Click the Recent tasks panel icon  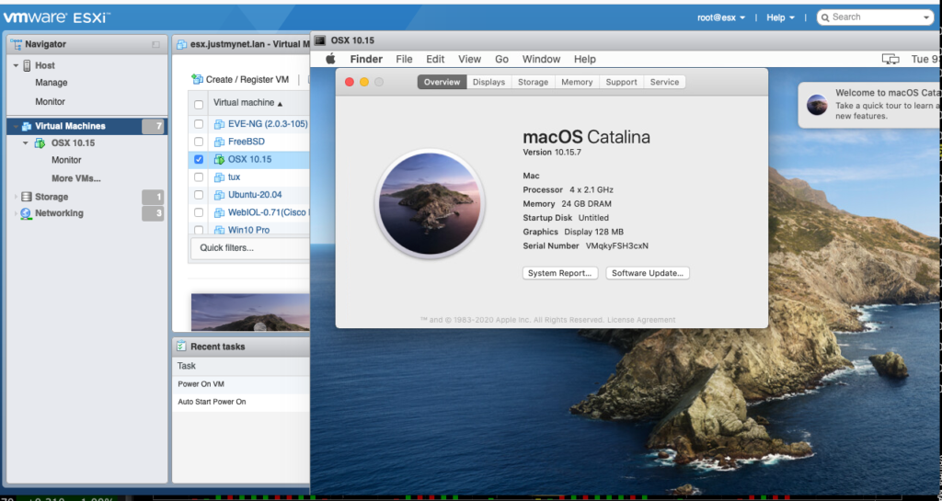(181, 347)
